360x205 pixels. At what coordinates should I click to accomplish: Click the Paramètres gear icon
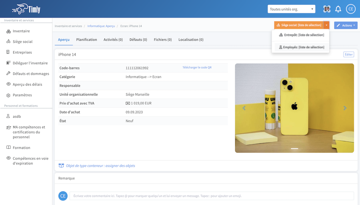click(8, 95)
